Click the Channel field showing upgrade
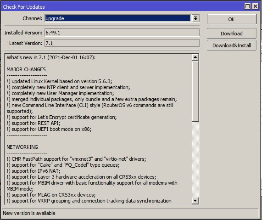 coord(117,18)
